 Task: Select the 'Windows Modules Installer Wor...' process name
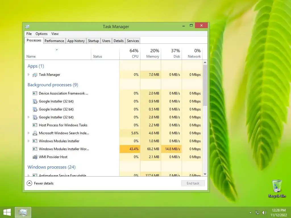(64, 149)
